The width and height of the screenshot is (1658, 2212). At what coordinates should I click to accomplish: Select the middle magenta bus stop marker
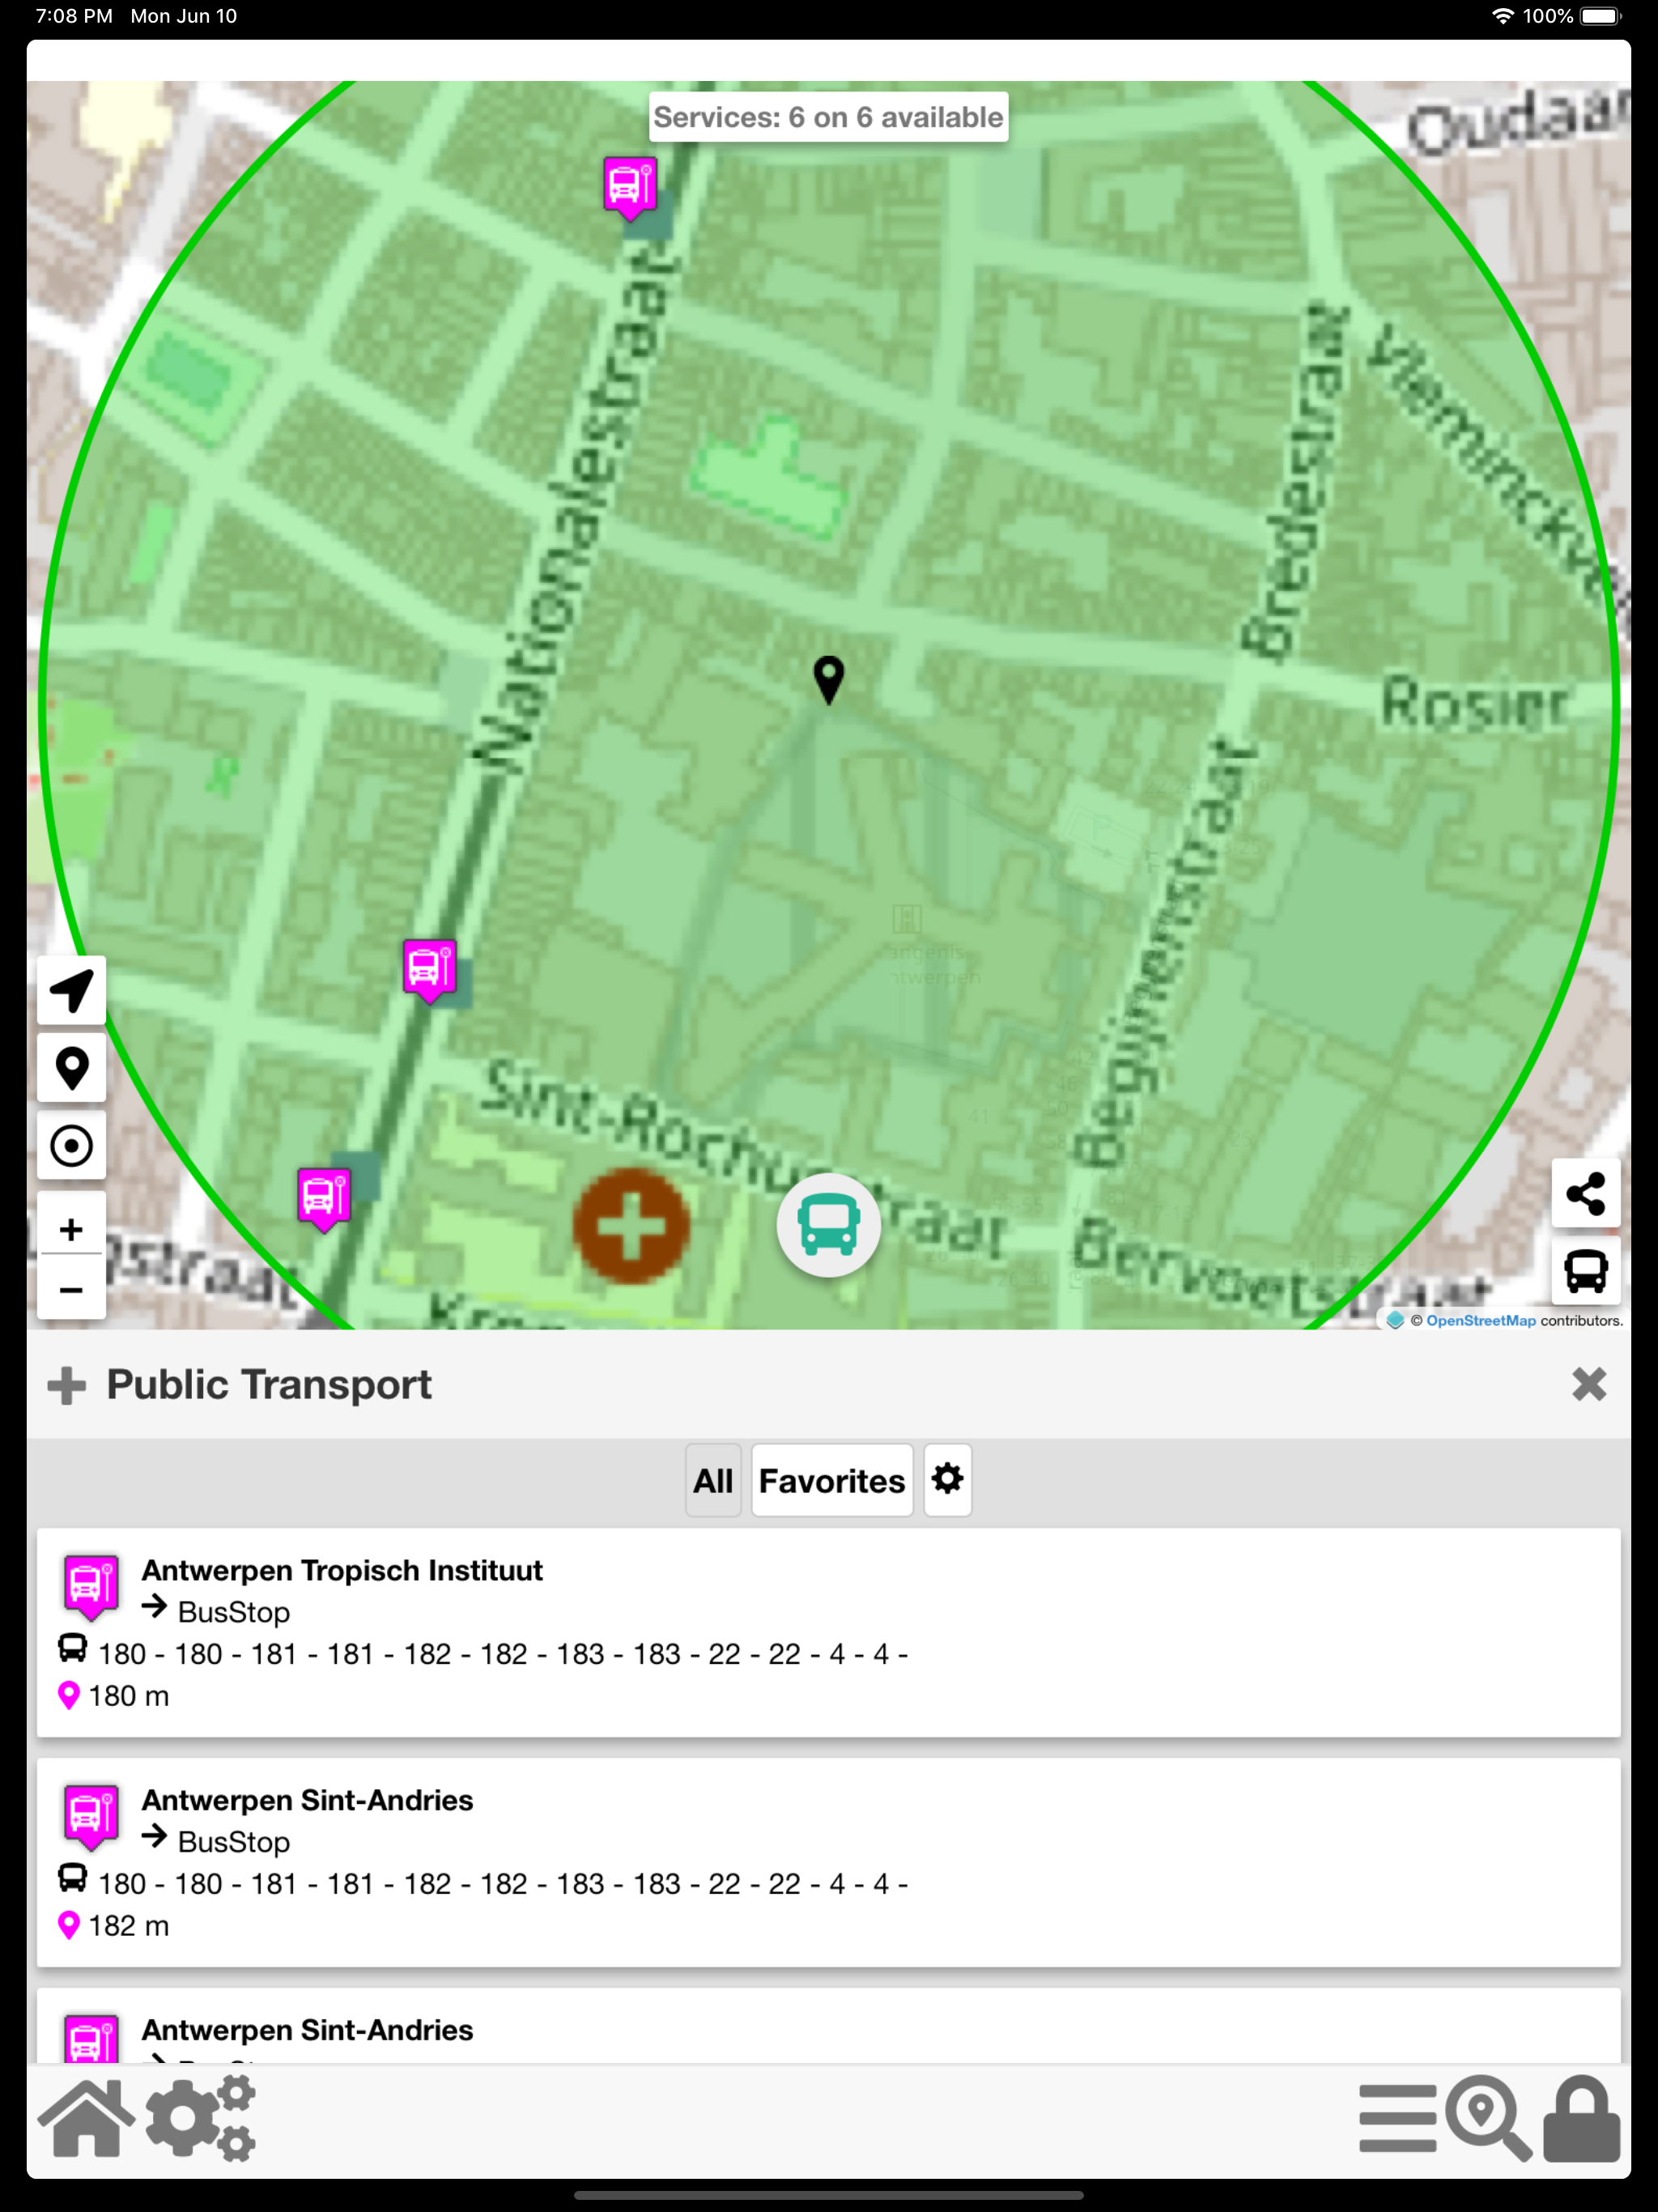pos(430,971)
